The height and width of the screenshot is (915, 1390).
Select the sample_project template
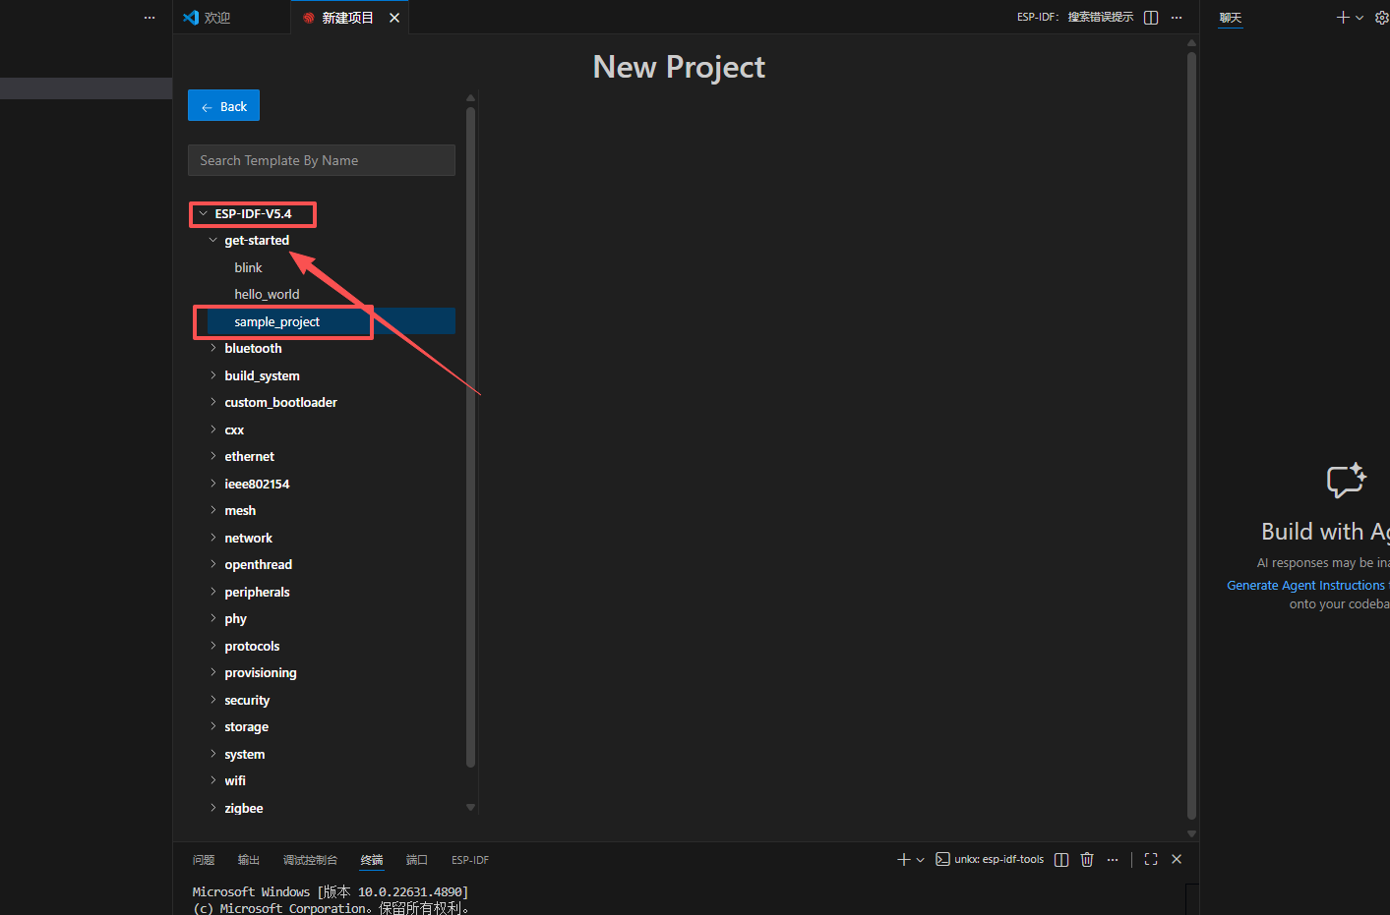coord(276,321)
